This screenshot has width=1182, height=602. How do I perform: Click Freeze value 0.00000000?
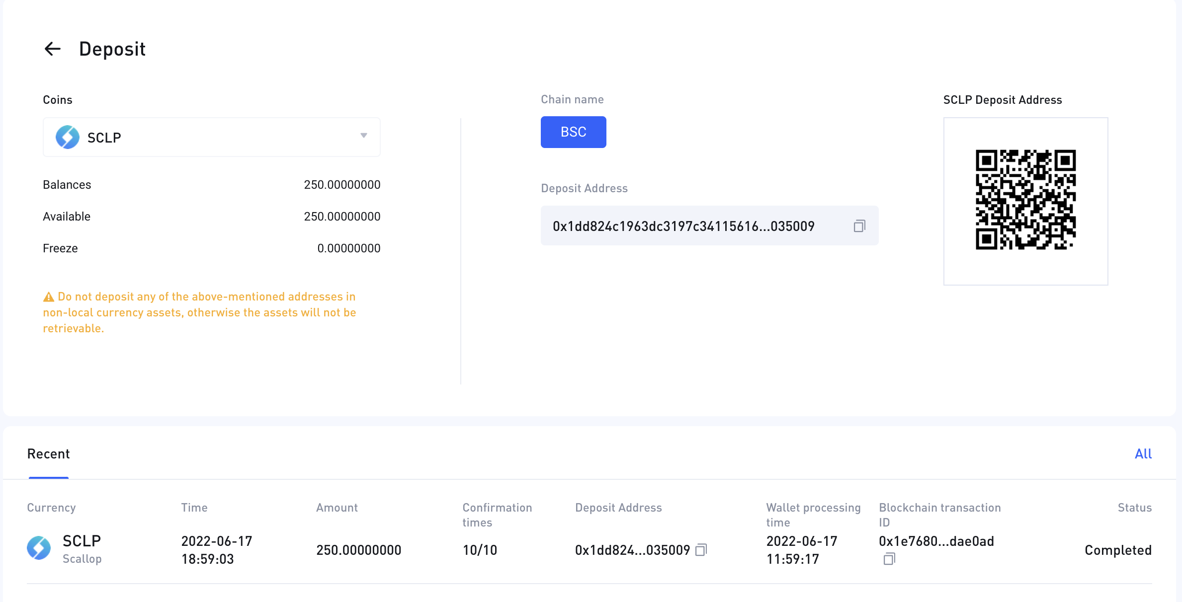pyautogui.click(x=348, y=248)
